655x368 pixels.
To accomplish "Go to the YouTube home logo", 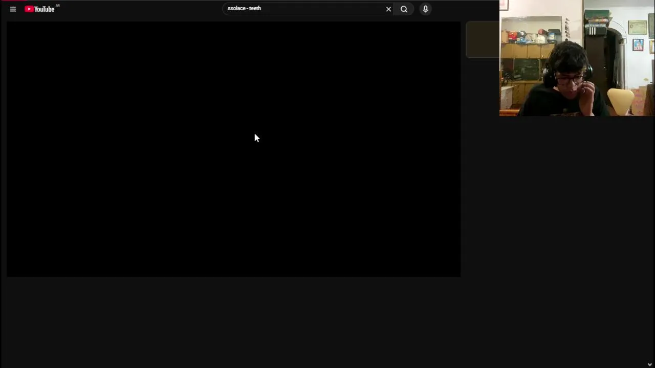I will click(40, 9).
